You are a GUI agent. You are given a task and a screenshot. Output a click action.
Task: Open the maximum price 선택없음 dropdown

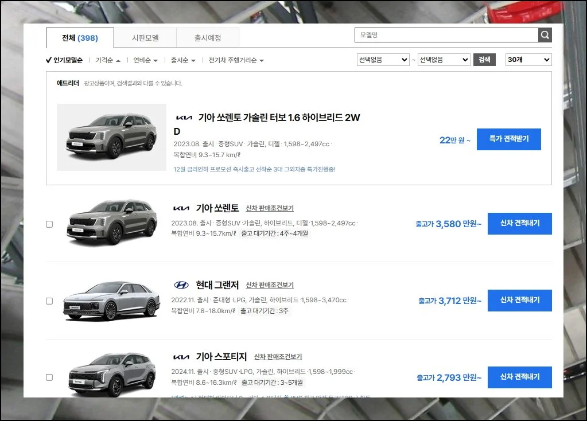coord(444,60)
